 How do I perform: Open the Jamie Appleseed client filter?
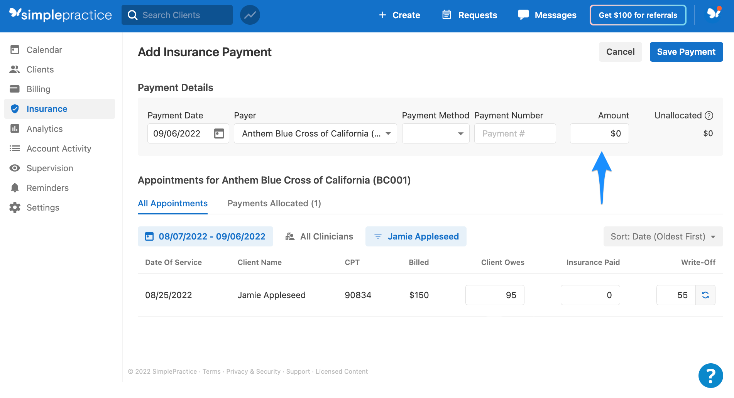point(416,236)
